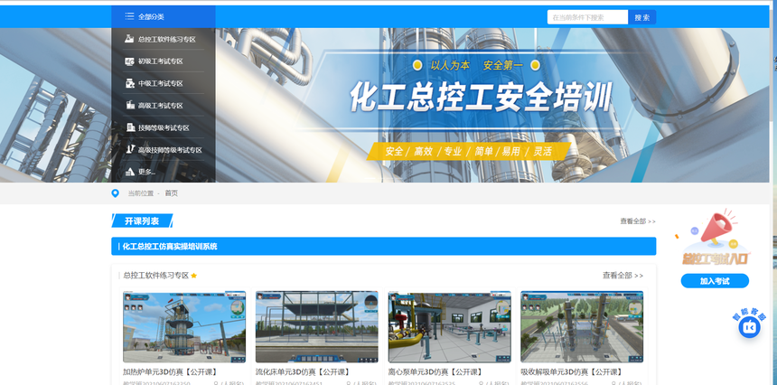Click the 在当前条件下搜索 search field

point(587,17)
